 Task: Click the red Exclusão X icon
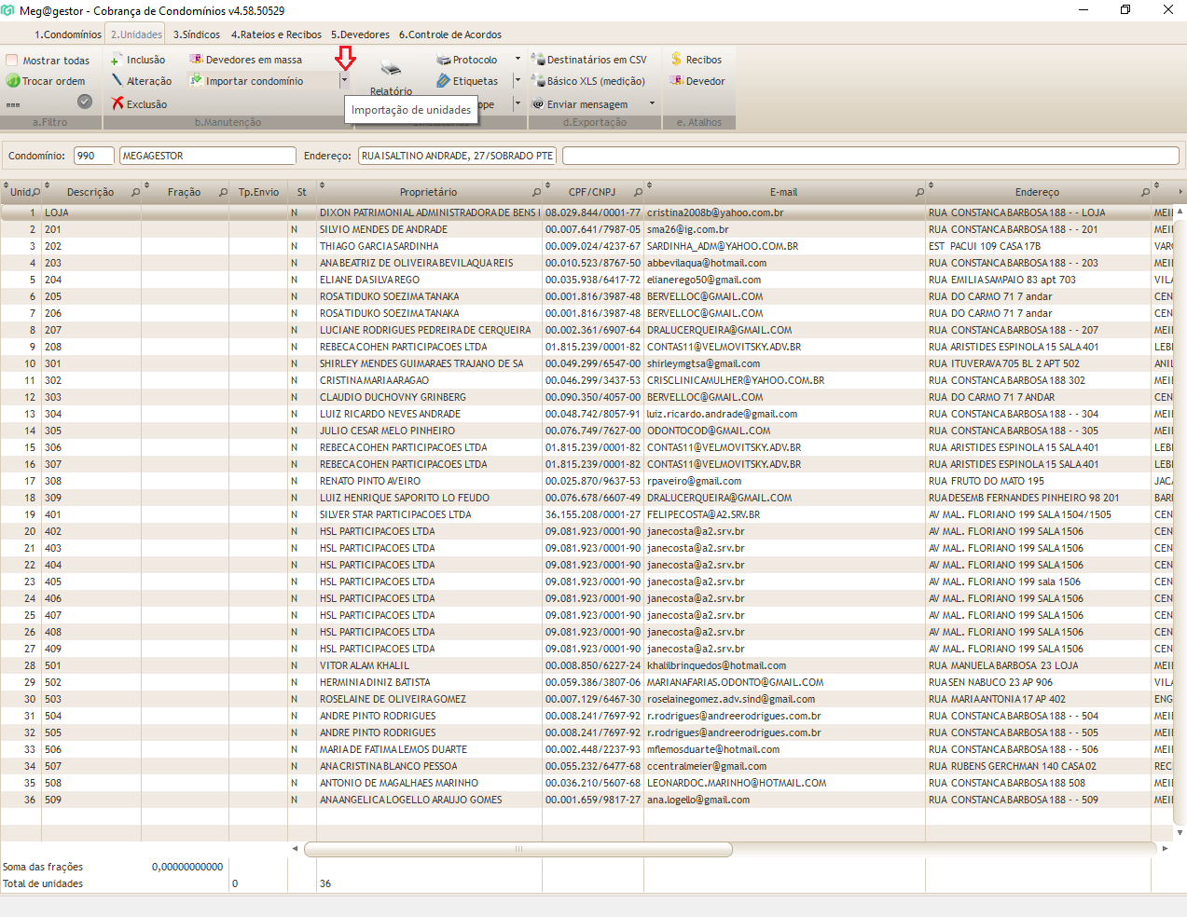coord(117,103)
